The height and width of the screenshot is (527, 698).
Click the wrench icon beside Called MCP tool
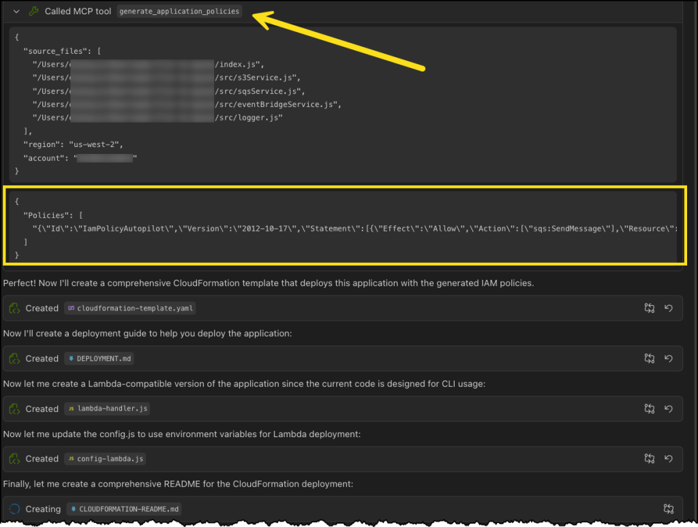click(x=33, y=11)
